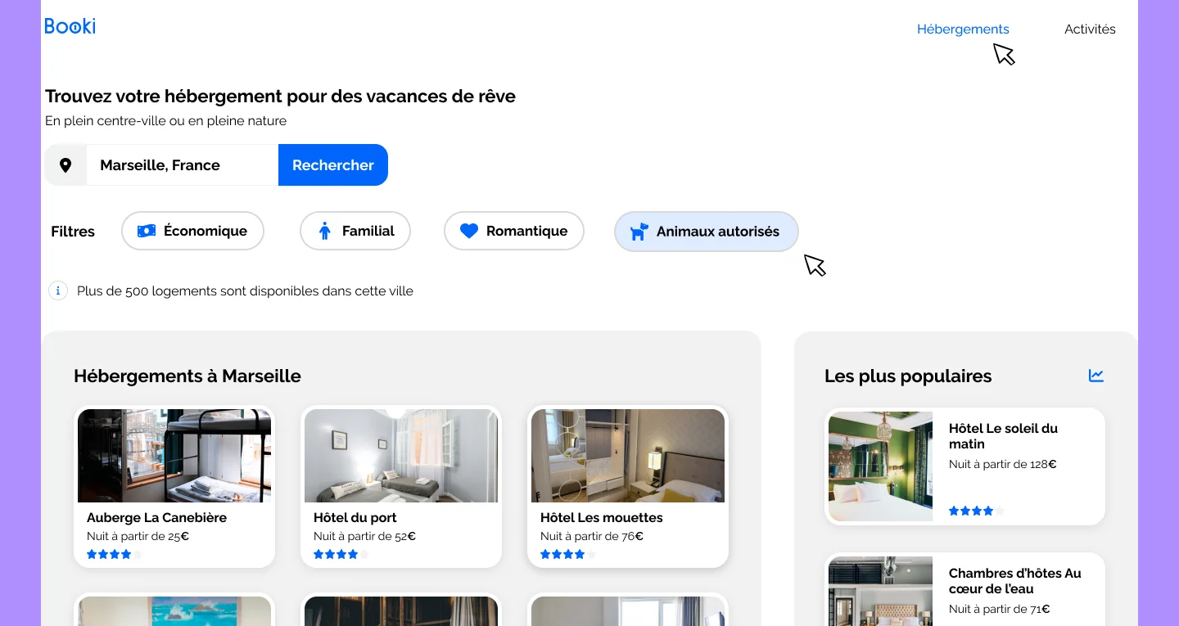Click the Rechercher button

(333, 165)
